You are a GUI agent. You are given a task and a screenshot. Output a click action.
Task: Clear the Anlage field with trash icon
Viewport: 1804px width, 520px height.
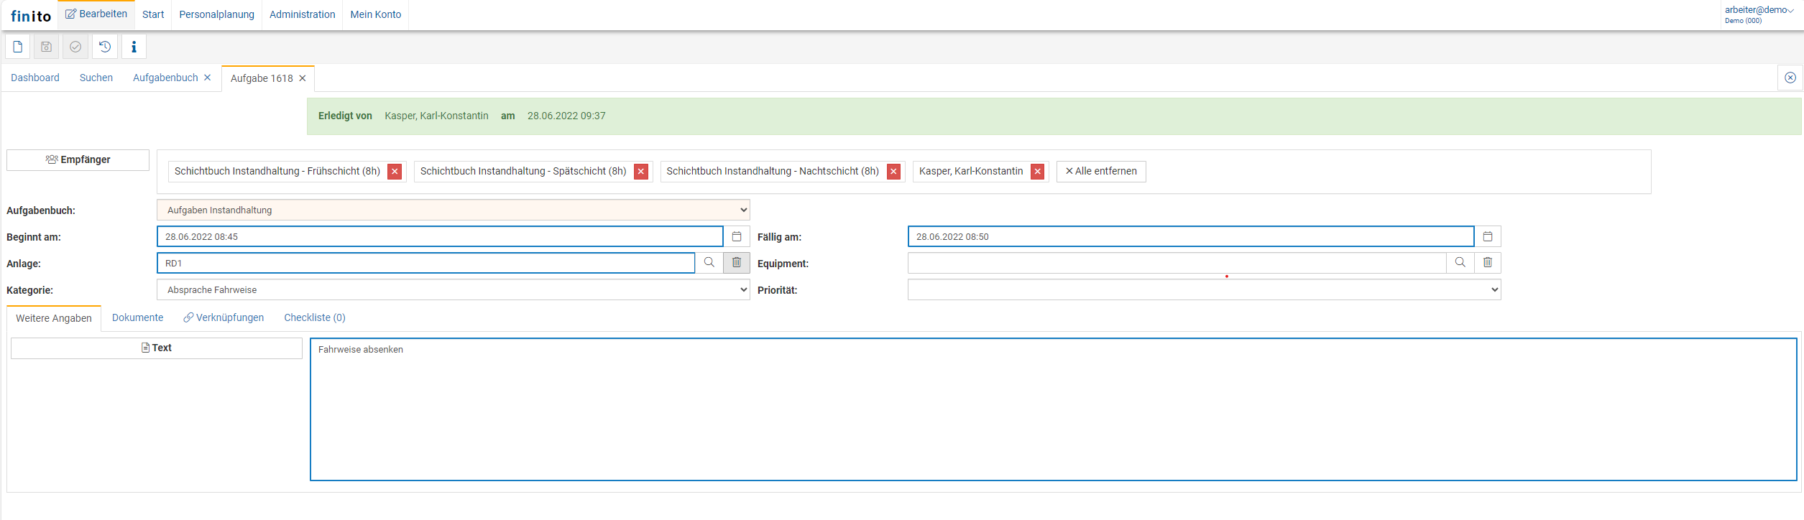tap(737, 263)
